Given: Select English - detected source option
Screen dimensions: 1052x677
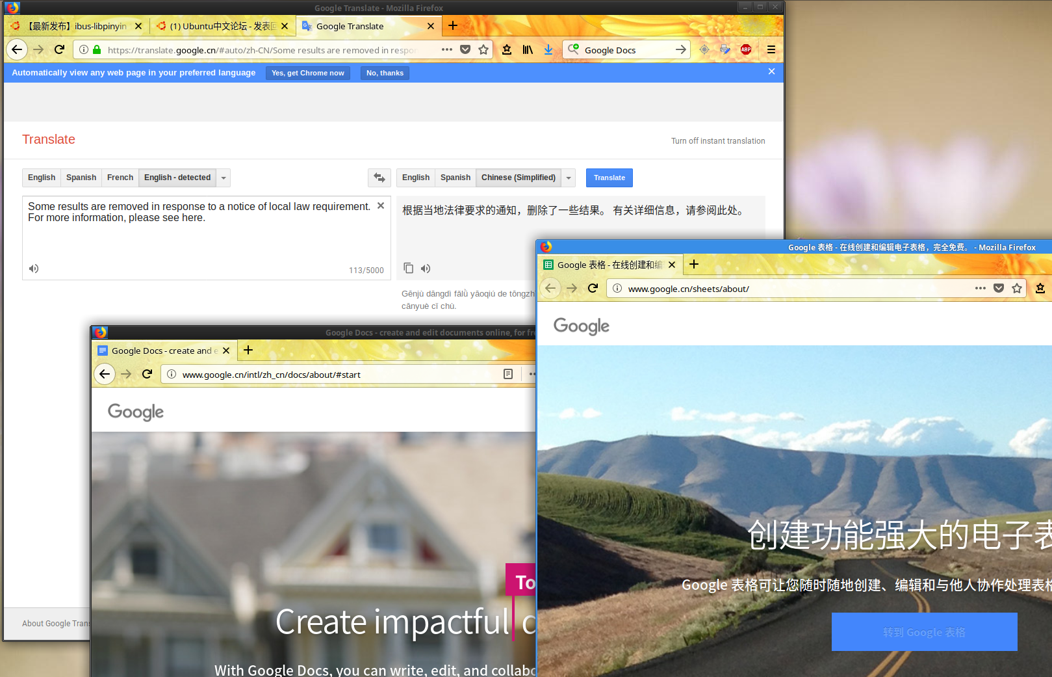Looking at the screenshot, I should coord(177,178).
